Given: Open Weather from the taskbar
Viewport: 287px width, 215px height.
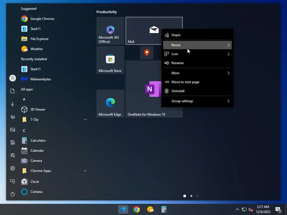Looking at the screenshot, I should click(150, 209).
